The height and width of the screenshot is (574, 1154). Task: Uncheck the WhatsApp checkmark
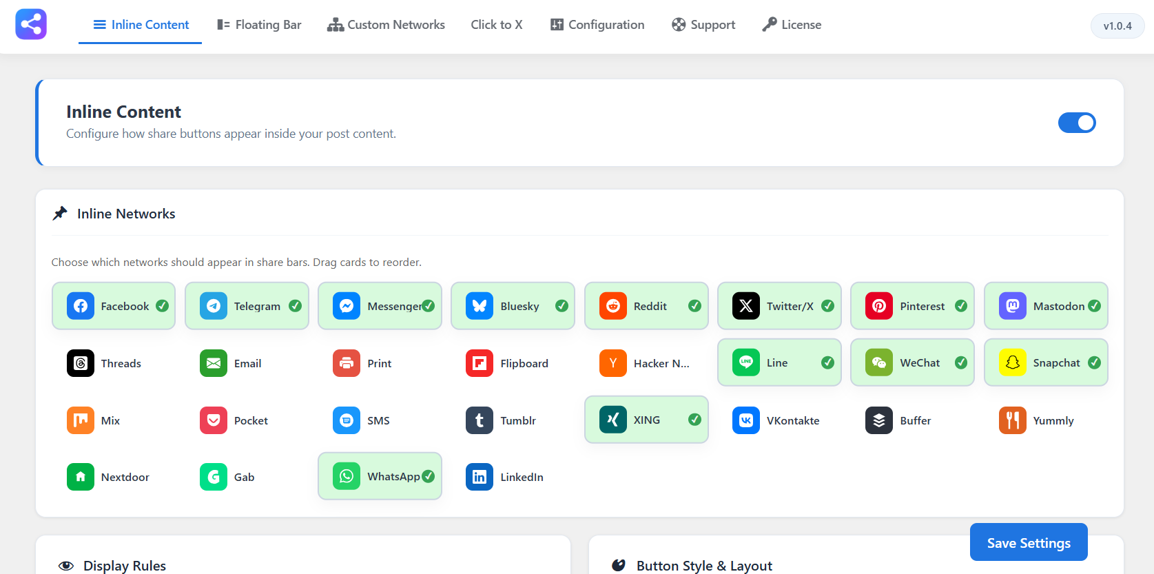point(429,476)
